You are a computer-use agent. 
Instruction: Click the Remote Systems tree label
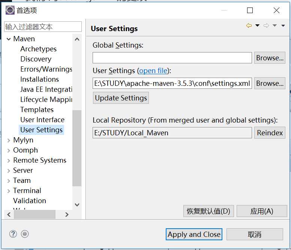pyautogui.click(x=40, y=160)
